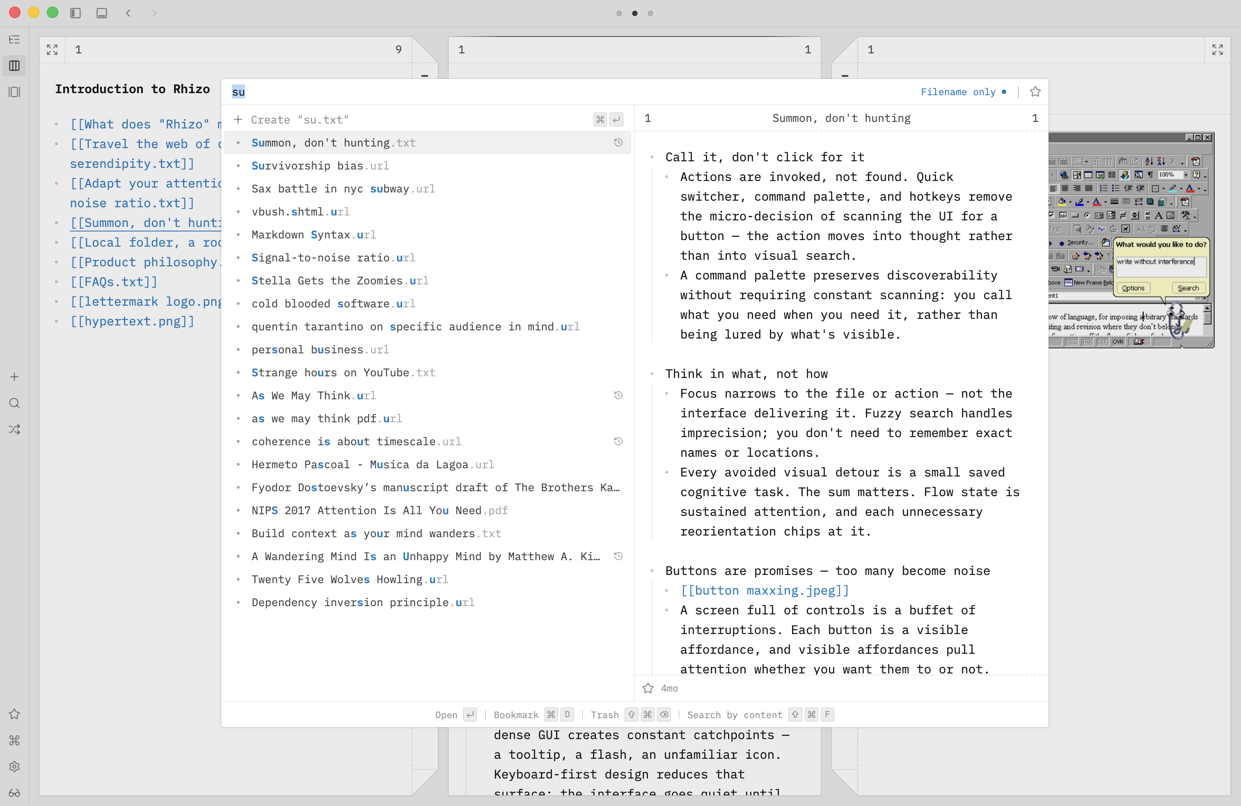Select NIPS 2017 Attention Is All You Need.pdf
The image size is (1241, 806).
click(428, 511)
